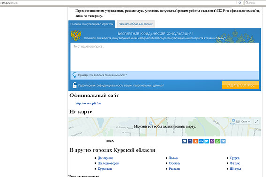Share the page on Twitter
Viewport: 266px width, 177px height.
click(206, 141)
